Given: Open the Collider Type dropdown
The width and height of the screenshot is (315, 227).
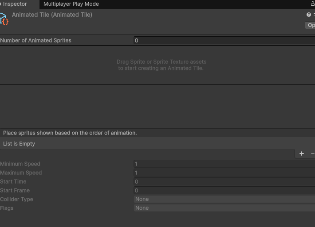Looking at the screenshot, I should coord(224,199).
